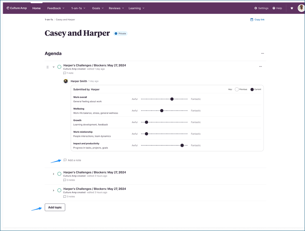Expand the third Harper's Challenges topic
This screenshot has height=231, width=305.
click(53, 190)
